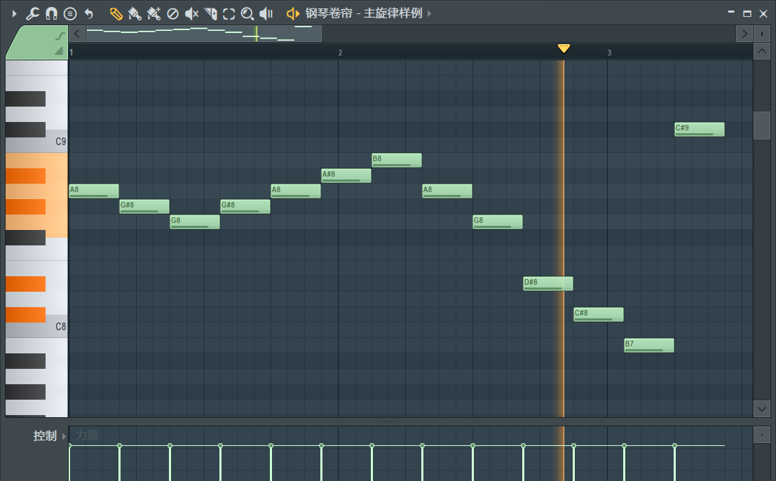Select the second G8 note before D#8
The image size is (776, 481).
[x=498, y=222]
